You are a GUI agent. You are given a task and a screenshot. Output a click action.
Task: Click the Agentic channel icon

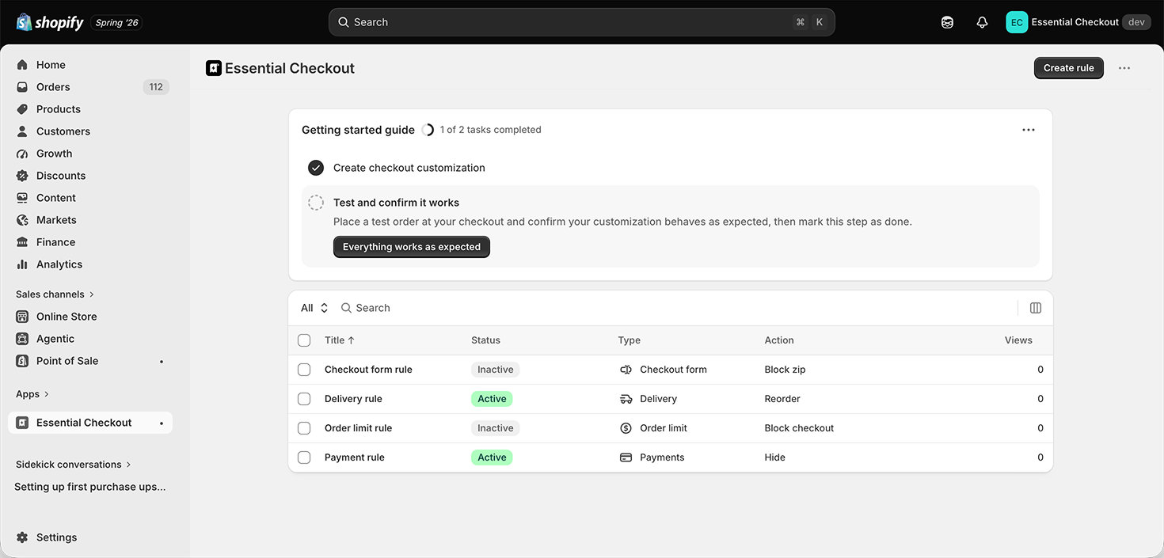[x=22, y=339]
